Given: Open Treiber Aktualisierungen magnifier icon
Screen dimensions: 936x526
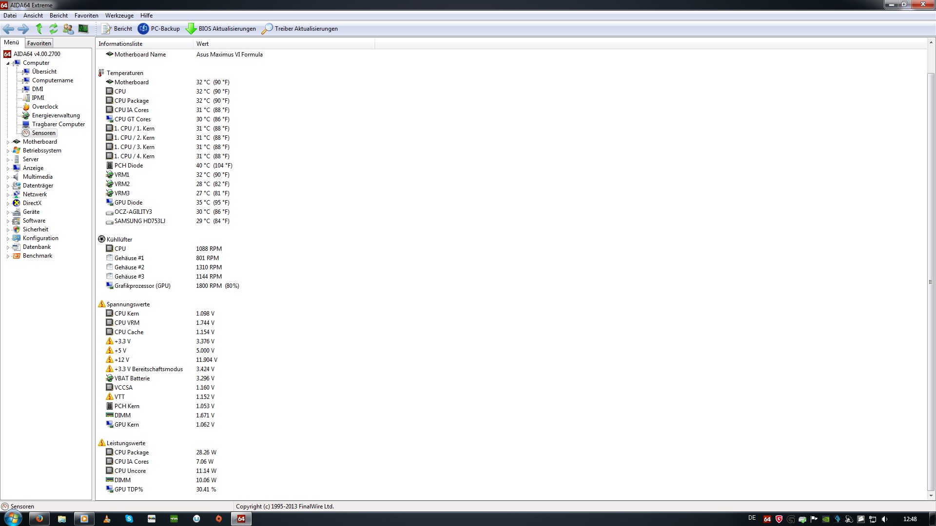Looking at the screenshot, I should [267, 29].
